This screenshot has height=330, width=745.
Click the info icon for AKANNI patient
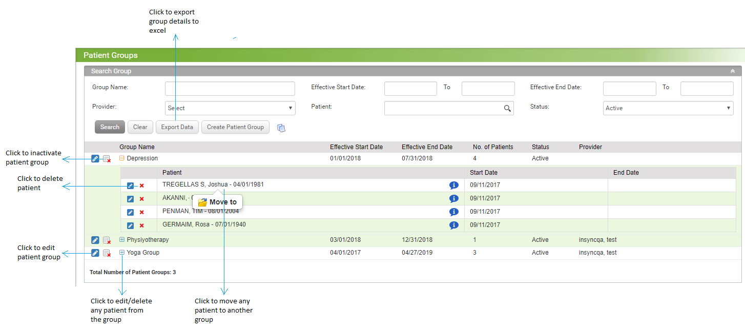pos(453,198)
